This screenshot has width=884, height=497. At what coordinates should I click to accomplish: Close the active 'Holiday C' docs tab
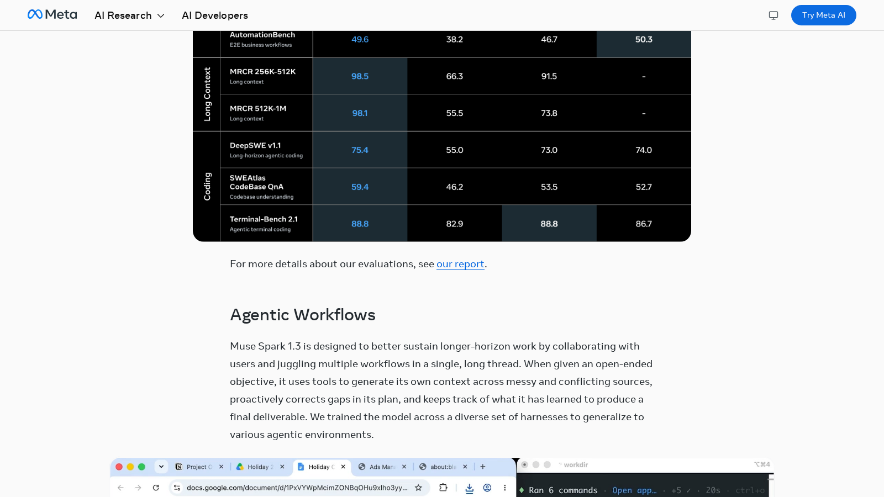343,467
